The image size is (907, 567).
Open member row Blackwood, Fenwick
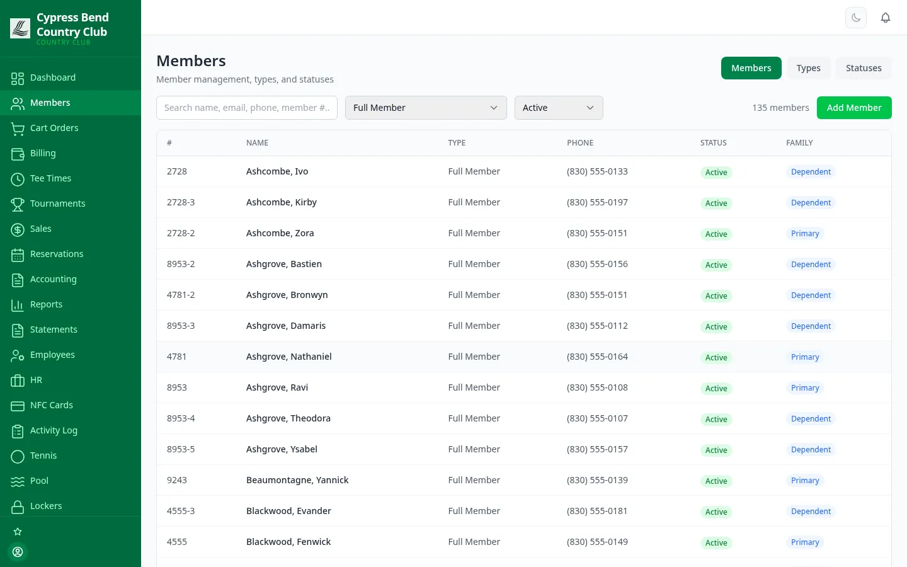coord(524,542)
